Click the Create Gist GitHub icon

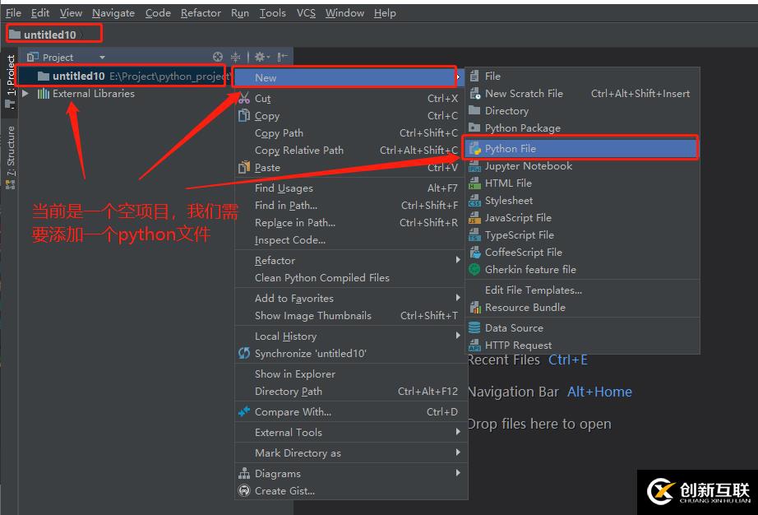point(243,491)
